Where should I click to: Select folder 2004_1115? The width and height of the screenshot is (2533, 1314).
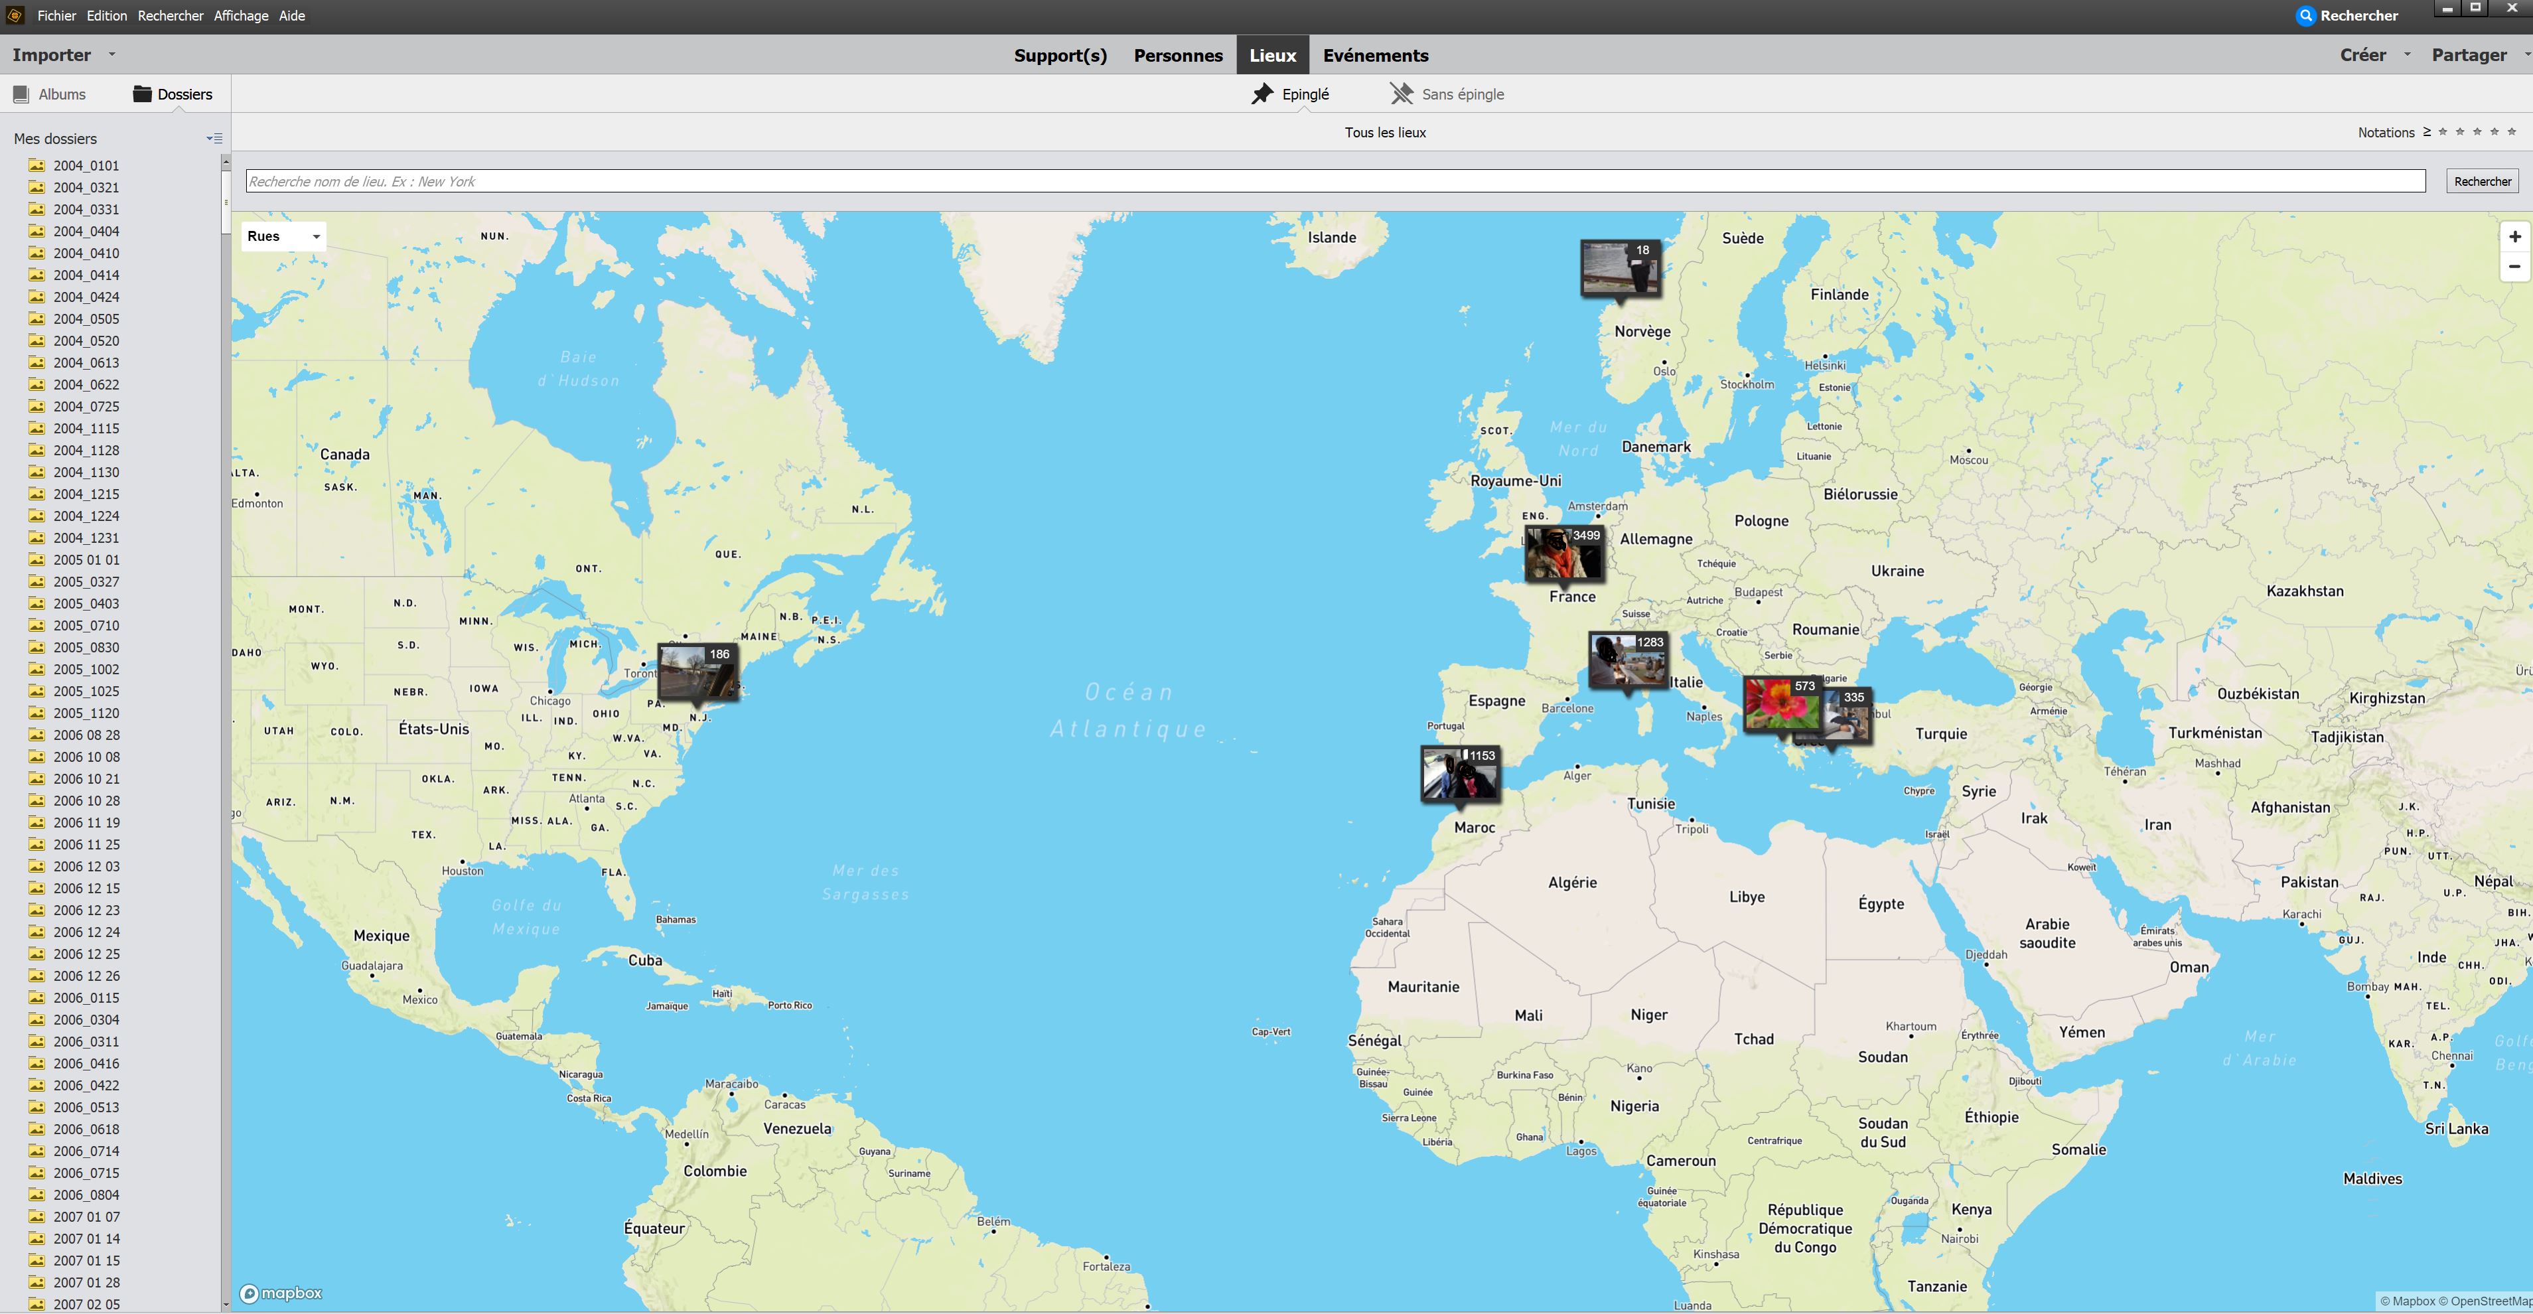point(86,428)
